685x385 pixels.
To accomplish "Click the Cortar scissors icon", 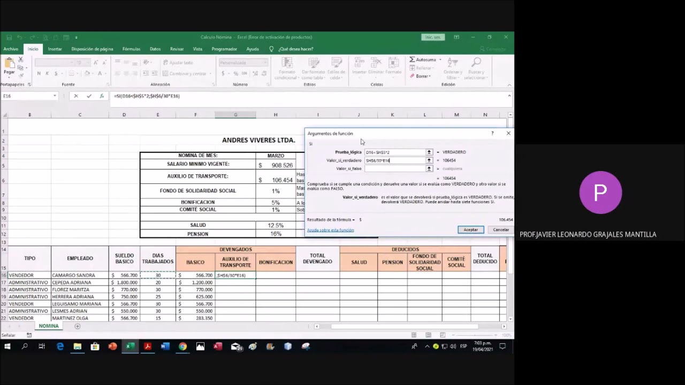I will tap(21, 60).
